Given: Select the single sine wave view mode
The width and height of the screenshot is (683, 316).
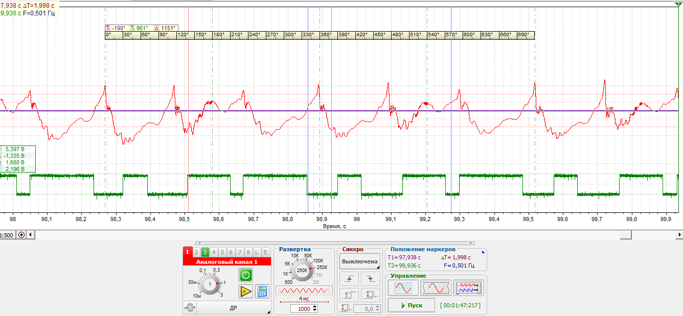Looking at the screenshot, I should click(x=403, y=288).
